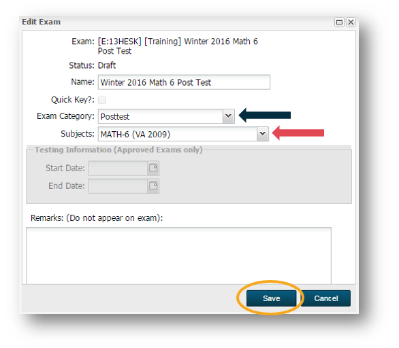The height and width of the screenshot is (348, 399).
Task: Focus the Start Date input field
Action: tap(118, 168)
